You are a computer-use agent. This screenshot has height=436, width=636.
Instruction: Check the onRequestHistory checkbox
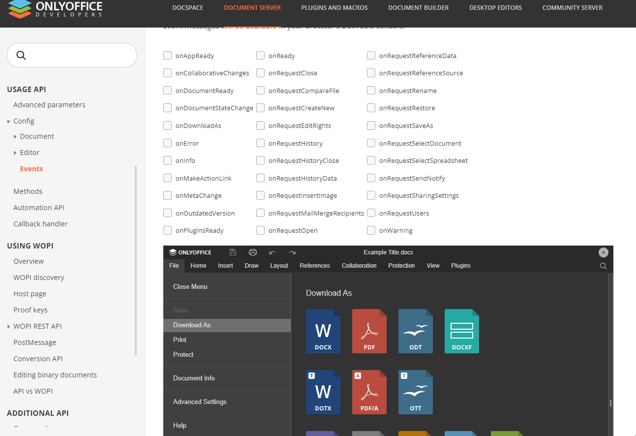(x=260, y=143)
